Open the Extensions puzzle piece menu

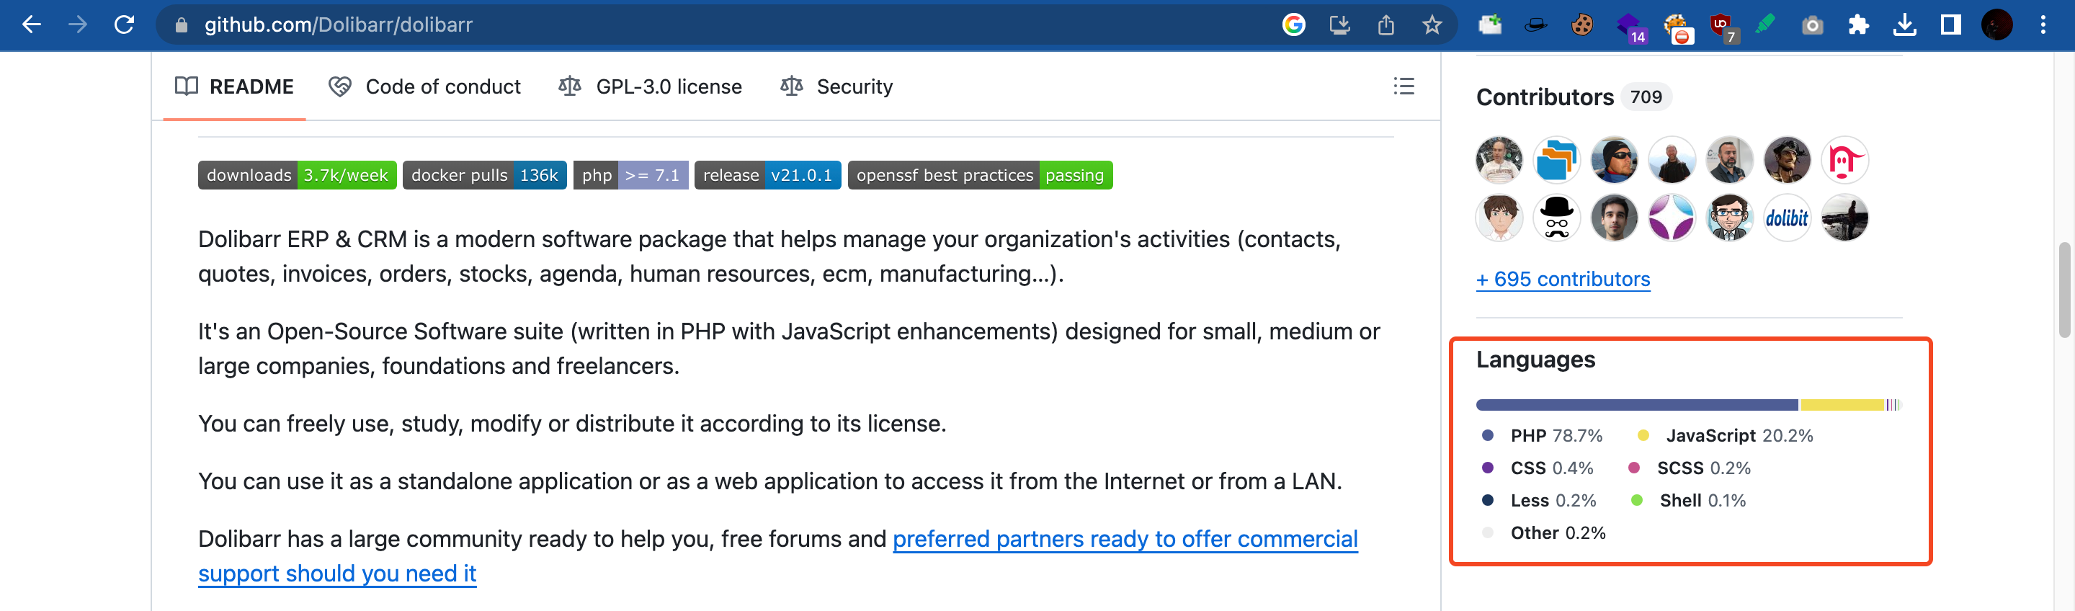(1858, 25)
